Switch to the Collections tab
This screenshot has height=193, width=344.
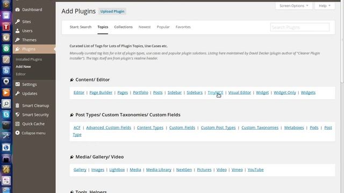point(123,27)
